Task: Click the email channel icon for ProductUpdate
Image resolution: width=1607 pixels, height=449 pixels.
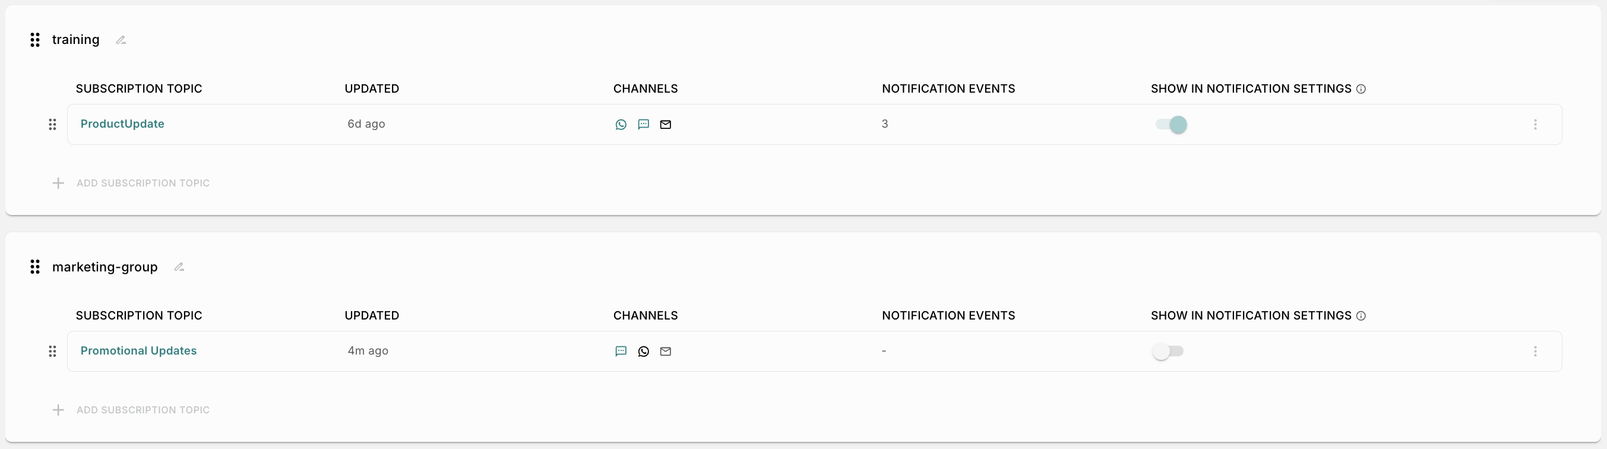Action: click(x=666, y=125)
